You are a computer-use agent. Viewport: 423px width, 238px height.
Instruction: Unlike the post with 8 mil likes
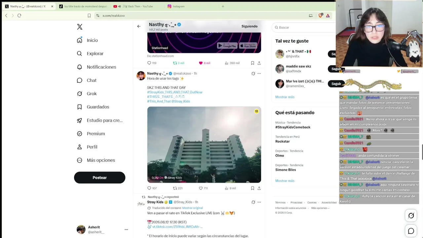point(205,63)
